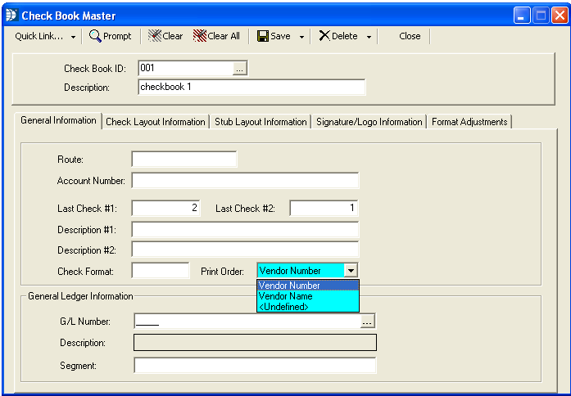This screenshot has width=571, height=396.
Task: Switch to the Check Layout Information tab
Action: click(156, 122)
